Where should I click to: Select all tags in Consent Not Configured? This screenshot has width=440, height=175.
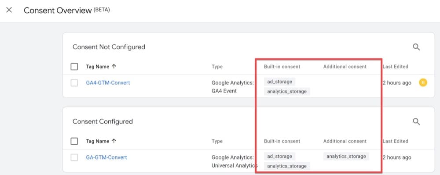[74, 67]
